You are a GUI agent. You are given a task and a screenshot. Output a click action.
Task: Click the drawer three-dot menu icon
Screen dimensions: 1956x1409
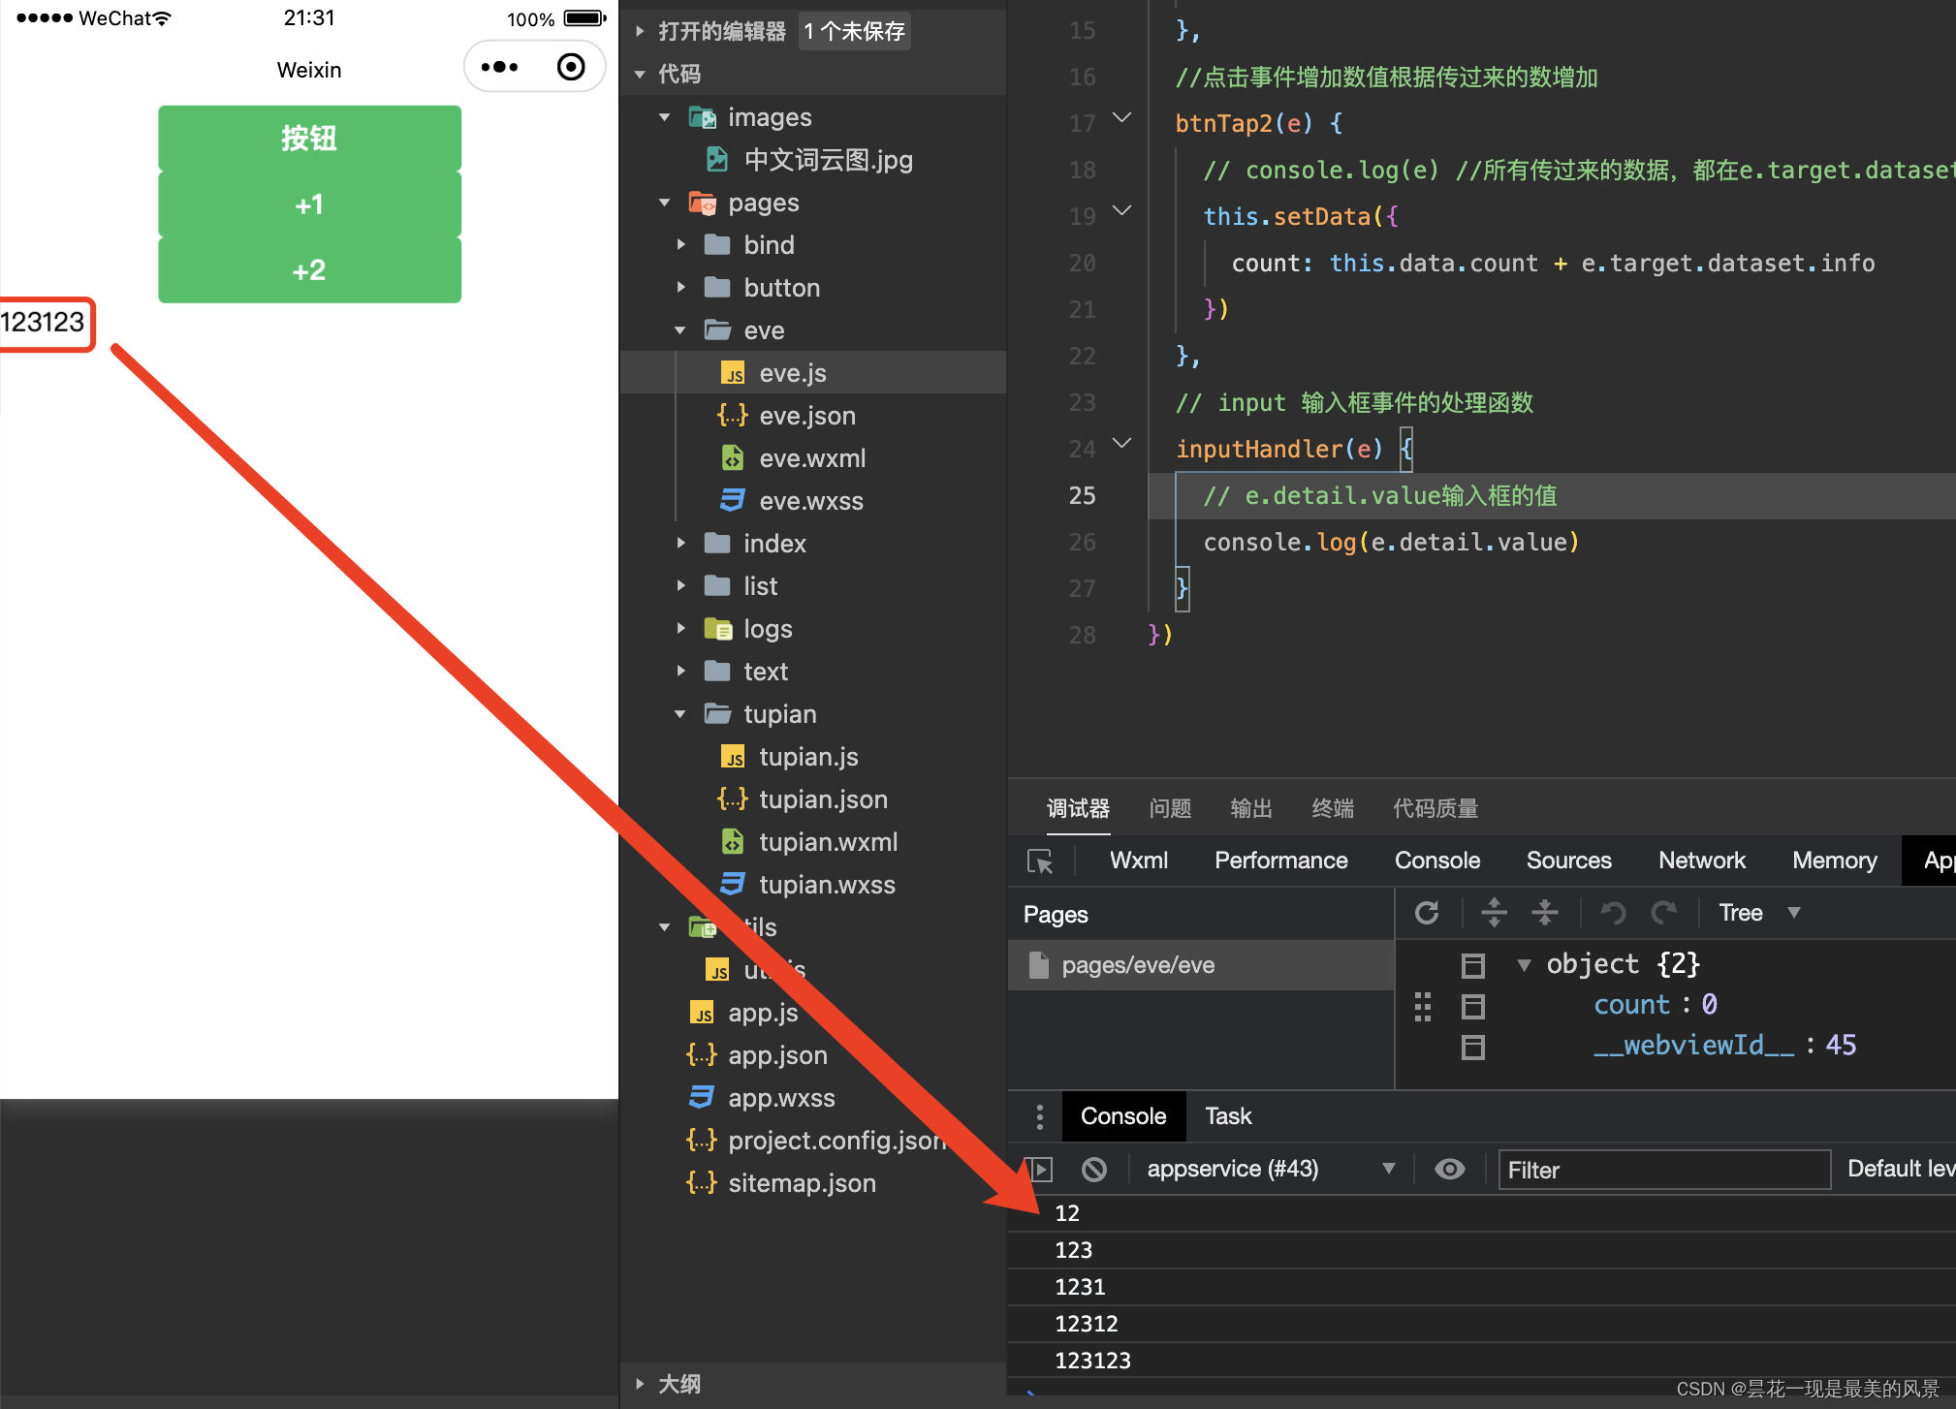click(1040, 1116)
